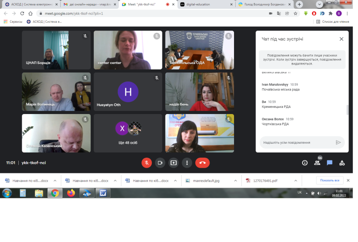Viewport: 358px width, 242px height.
Task: Open the volume control in system tray
Action: [x=319, y=194]
